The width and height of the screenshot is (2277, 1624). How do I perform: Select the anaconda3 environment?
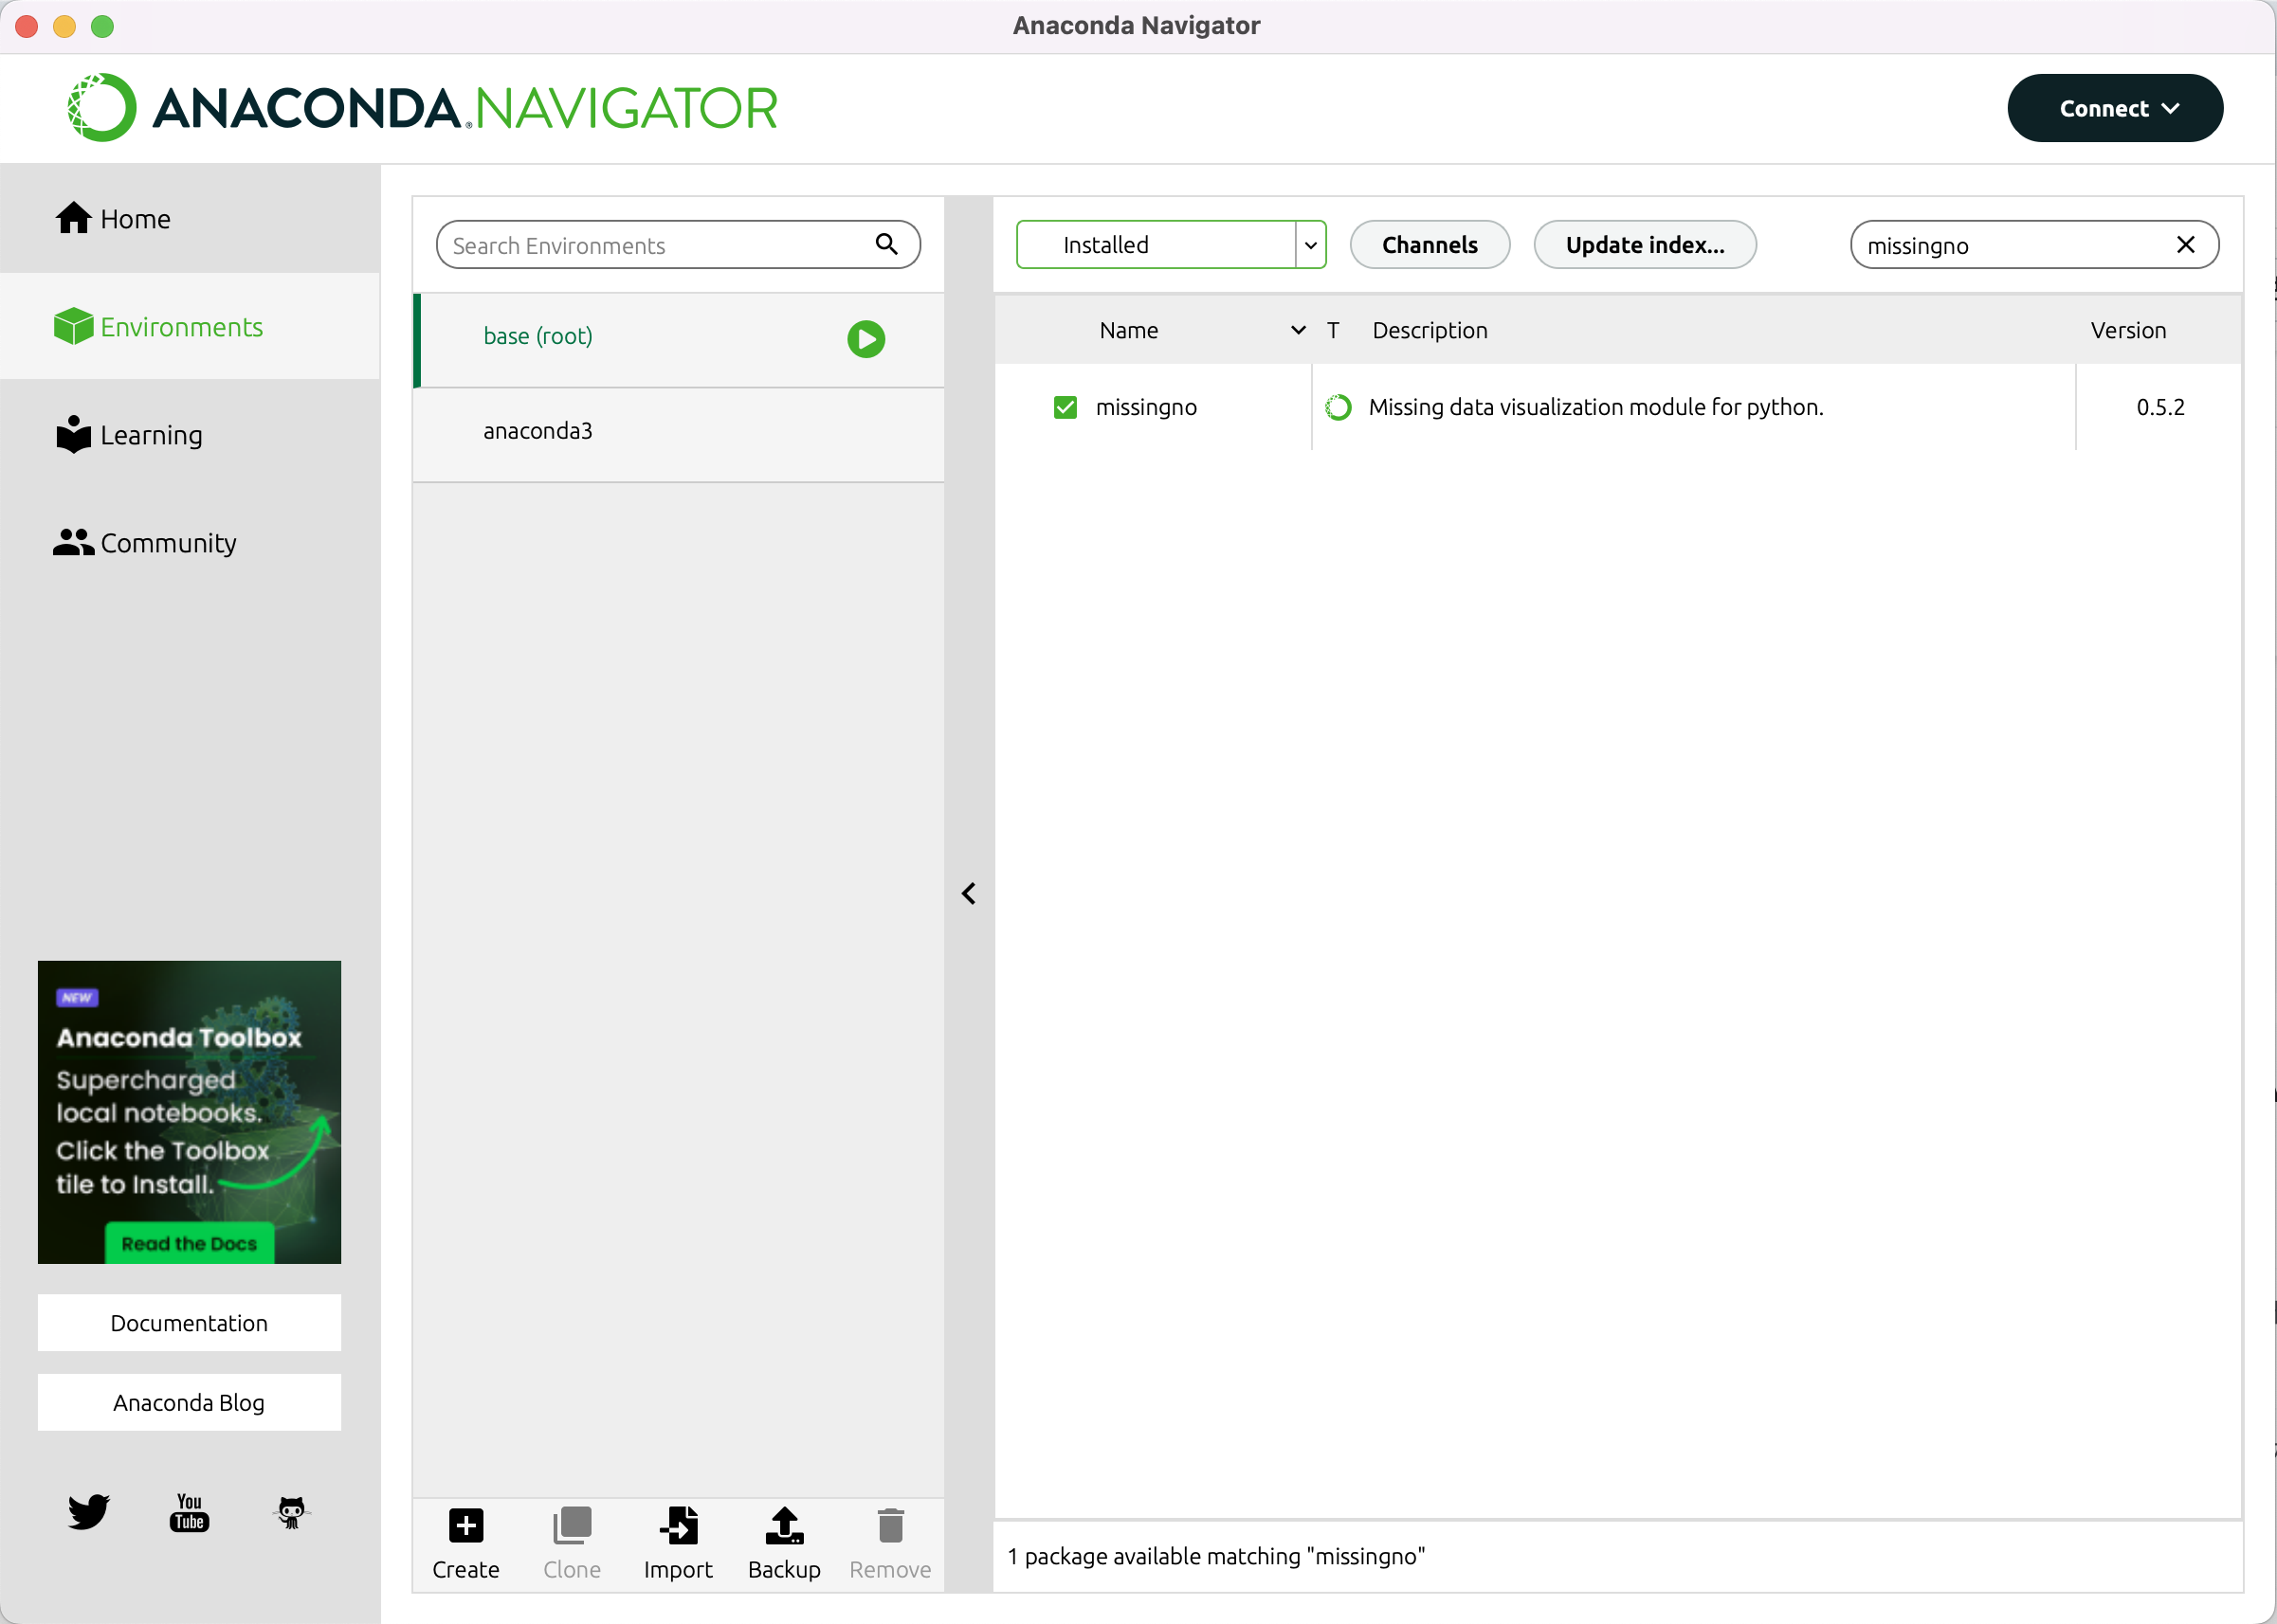(x=538, y=431)
